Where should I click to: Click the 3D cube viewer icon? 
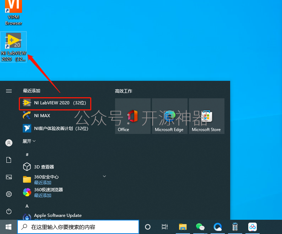(x=27, y=167)
